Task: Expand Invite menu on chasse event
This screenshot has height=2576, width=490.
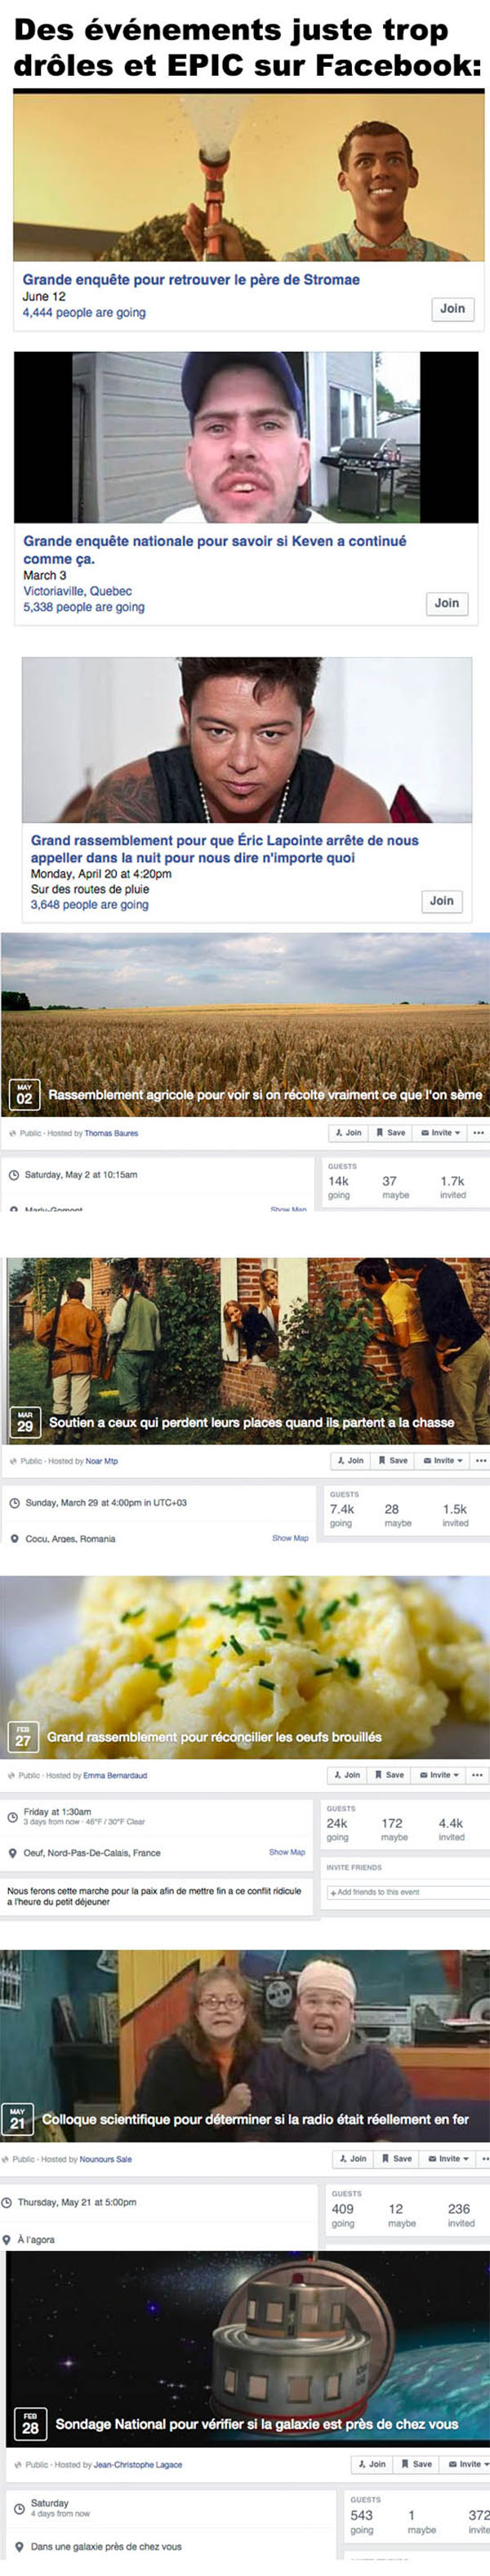Action: (x=442, y=1460)
